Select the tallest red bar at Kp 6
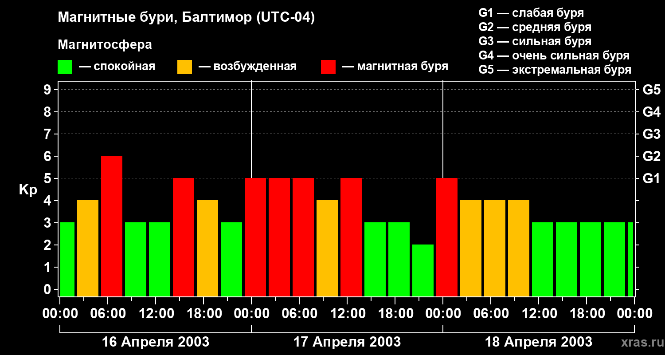This screenshot has height=355, width=665. pyautogui.click(x=112, y=226)
